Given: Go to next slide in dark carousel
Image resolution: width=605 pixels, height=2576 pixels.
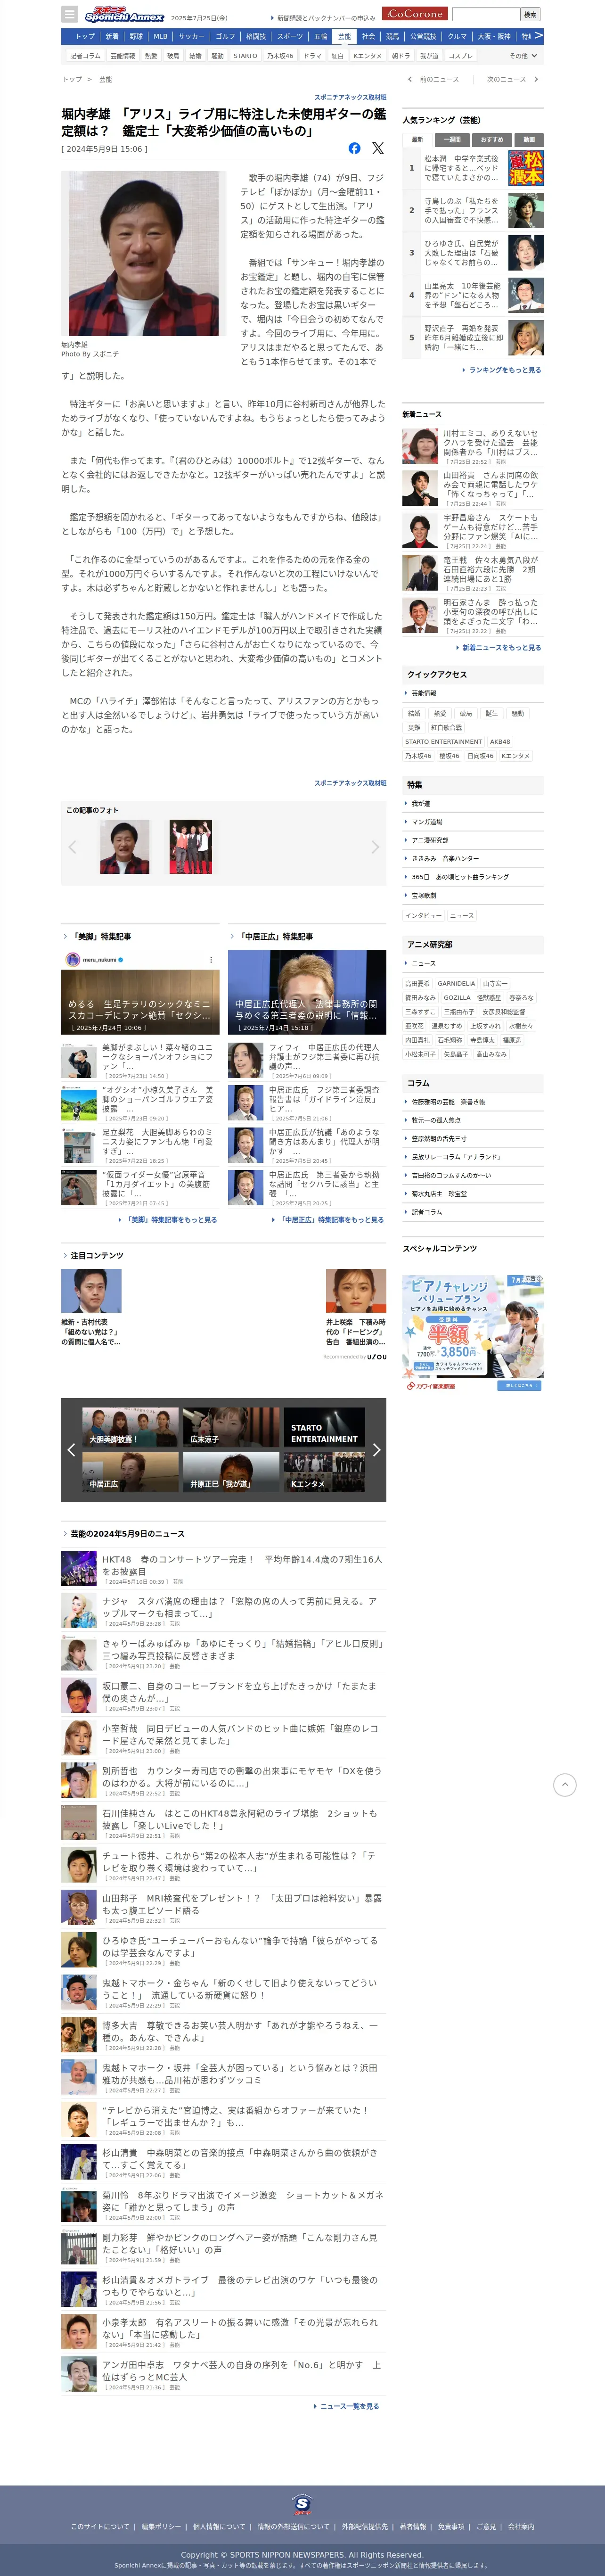Looking at the screenshot, I should click(x=376, y=1449).
